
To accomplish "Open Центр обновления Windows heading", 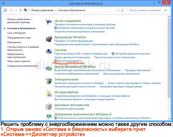I will click(x=75, y=67).
